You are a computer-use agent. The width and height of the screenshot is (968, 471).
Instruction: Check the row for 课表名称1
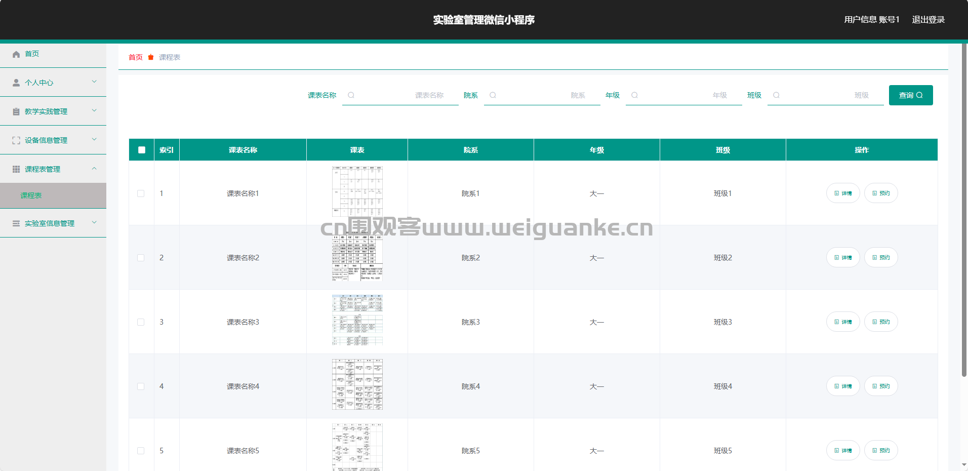pos(141,193)
